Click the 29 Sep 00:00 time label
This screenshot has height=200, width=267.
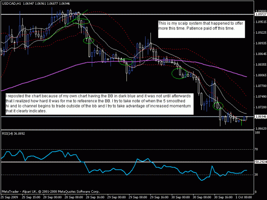(117, 197)
